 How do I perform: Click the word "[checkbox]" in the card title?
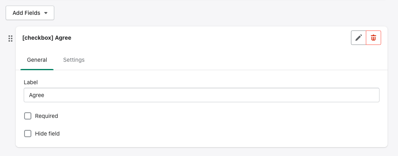[x=37, y=38]
